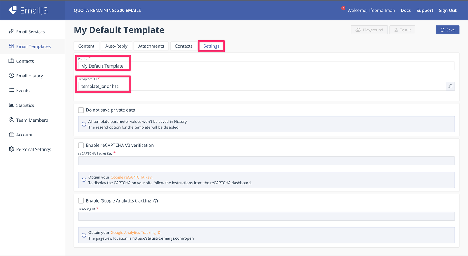Click the info icon about private data
Image resolution: width=468 pixels, height=256 pixels.
click(x=84, y=124)
